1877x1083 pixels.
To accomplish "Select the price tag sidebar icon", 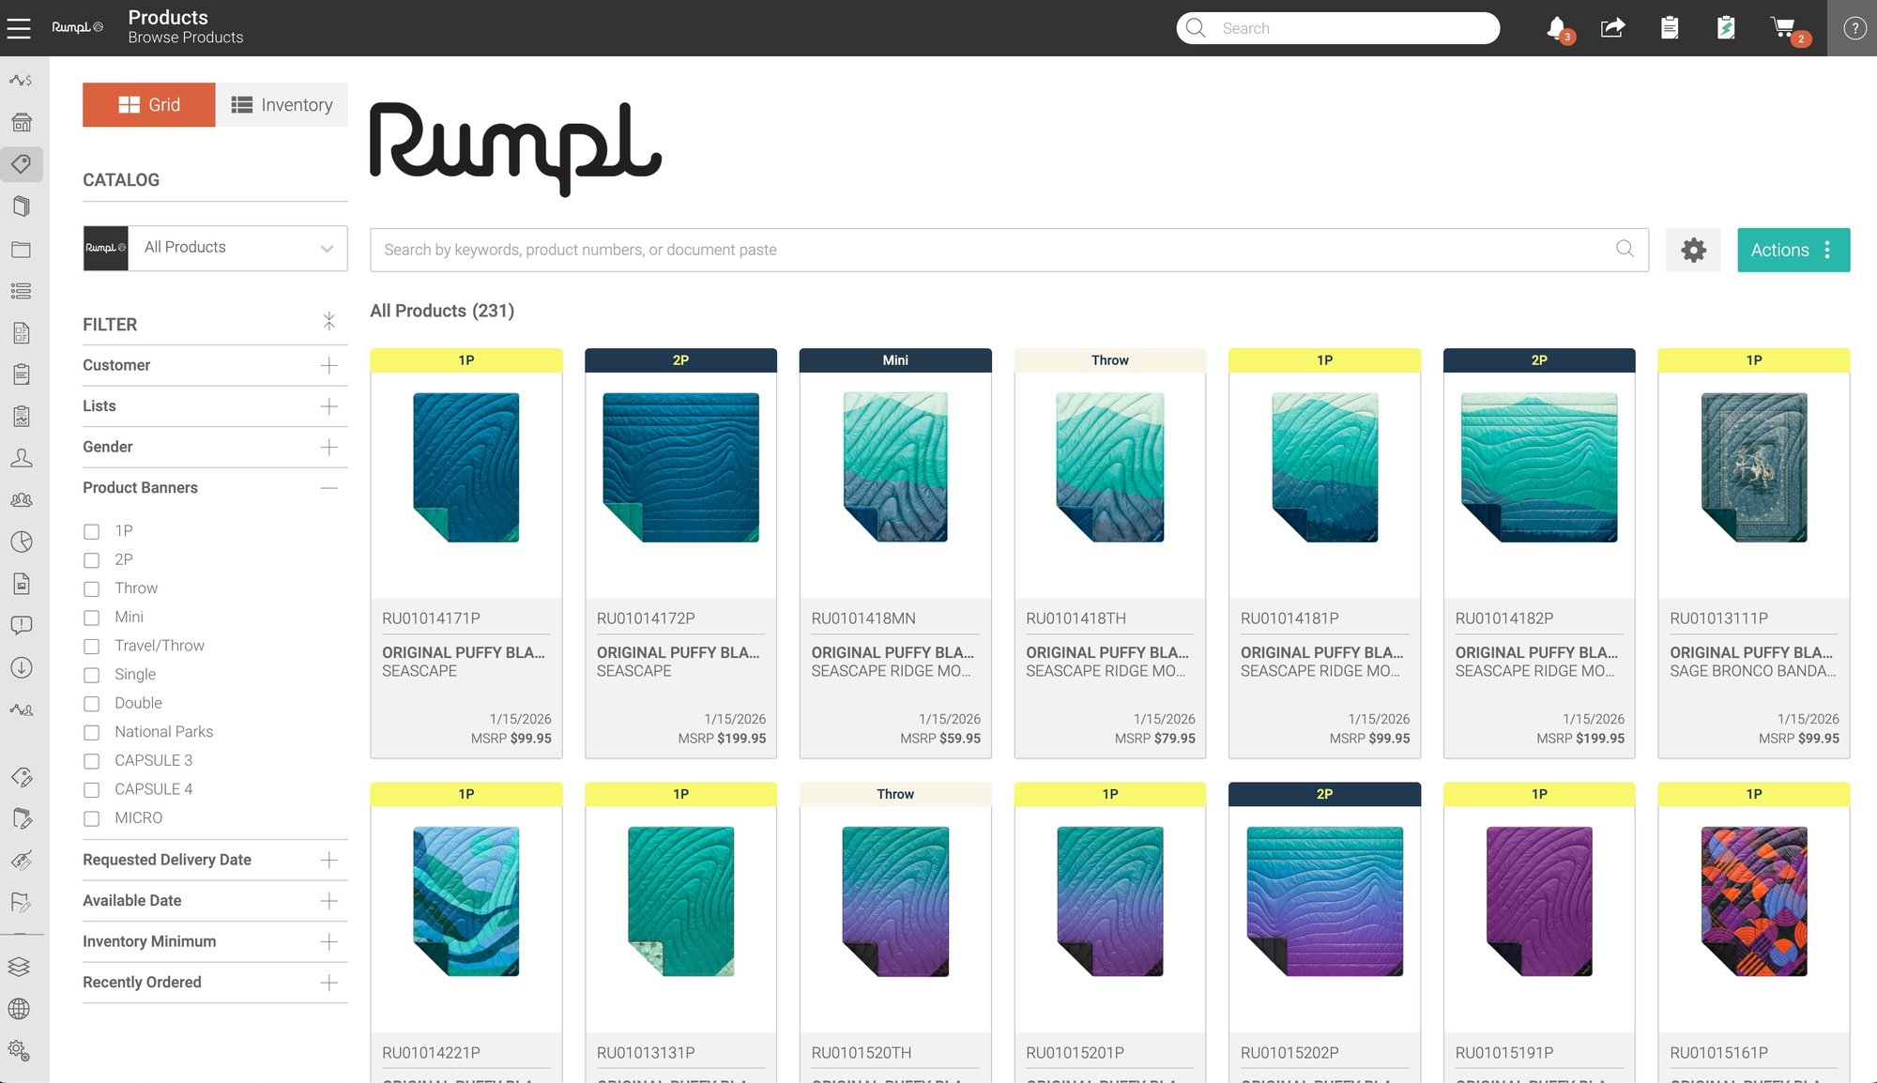I will 21,164.
